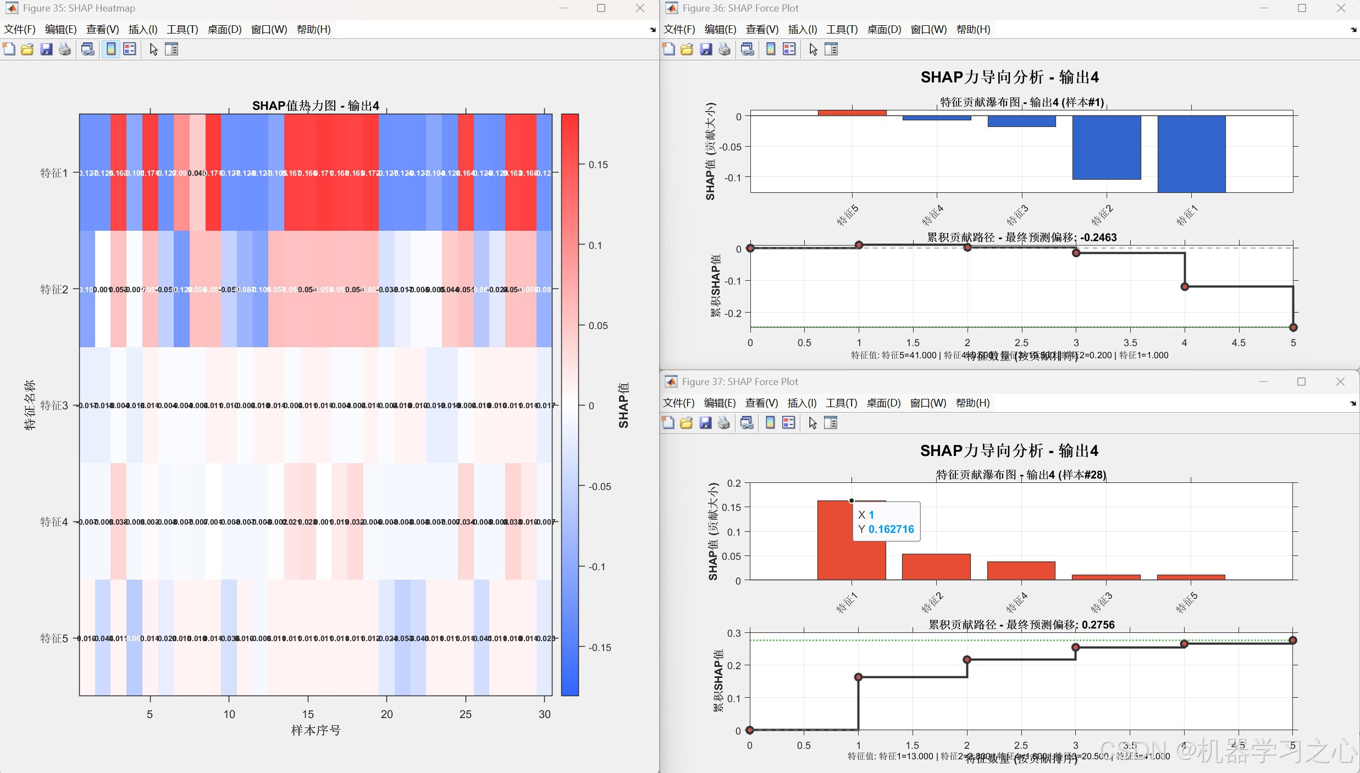Toggle Insert Colorbar icon in Figure 37 toolbar
This screenshot has height=773, width=1360.
(770, 423)
